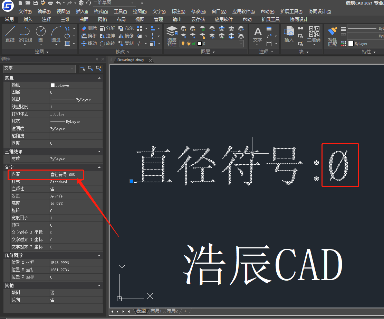Click the 删除 erase tool
384x319 pixels.
tap(89, 28)
